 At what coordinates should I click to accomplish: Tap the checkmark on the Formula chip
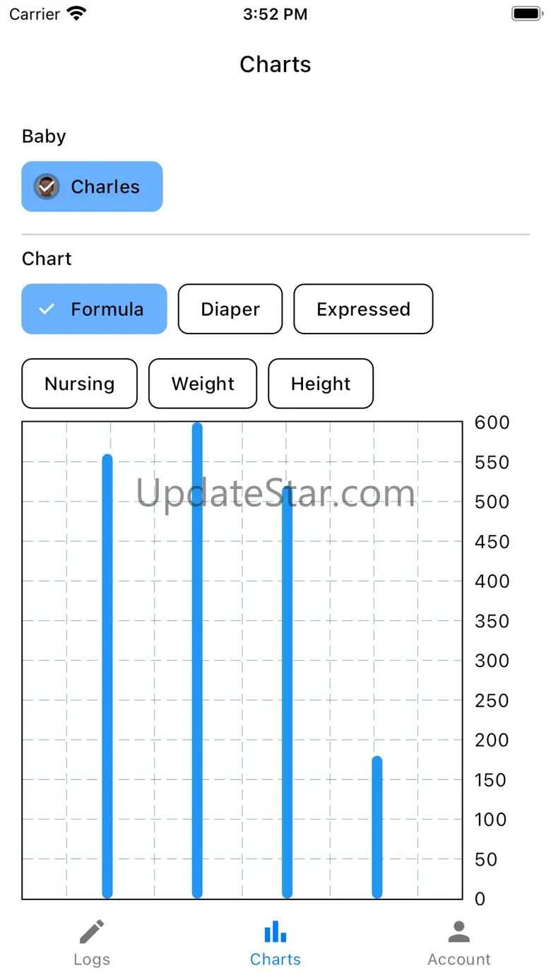[47, 309]
